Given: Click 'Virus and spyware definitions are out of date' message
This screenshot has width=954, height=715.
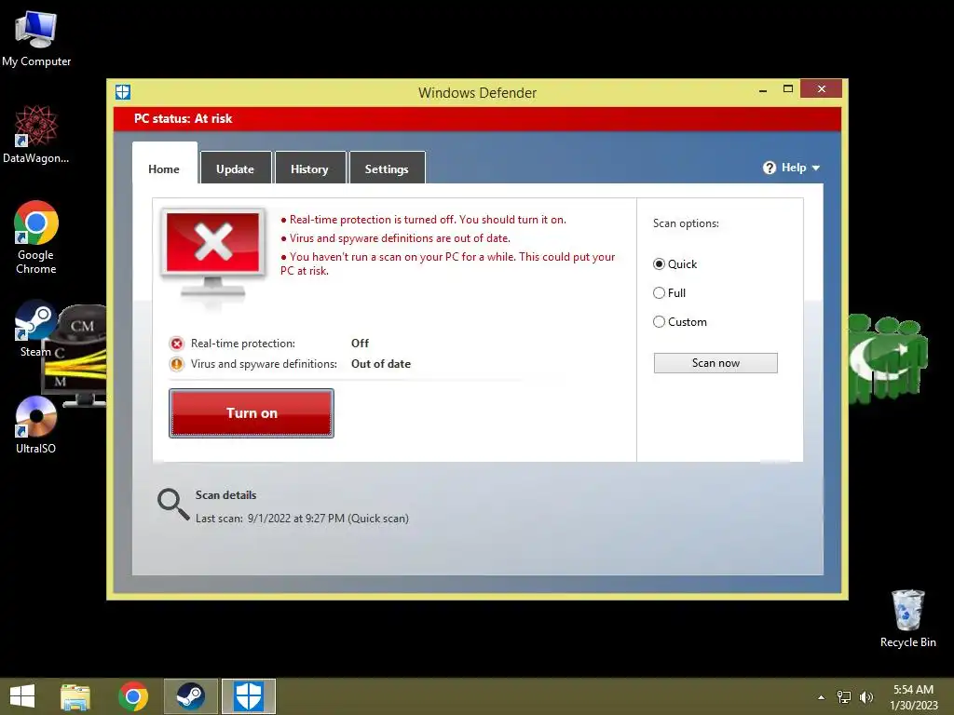Looking at the screenshot, I should coord(395,238).
